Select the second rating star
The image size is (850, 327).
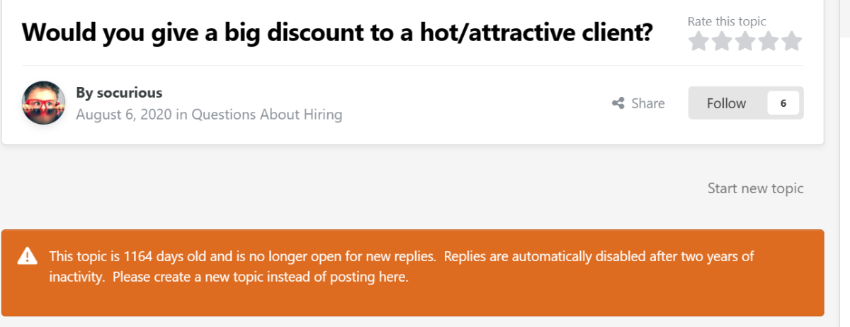[722, 41]
